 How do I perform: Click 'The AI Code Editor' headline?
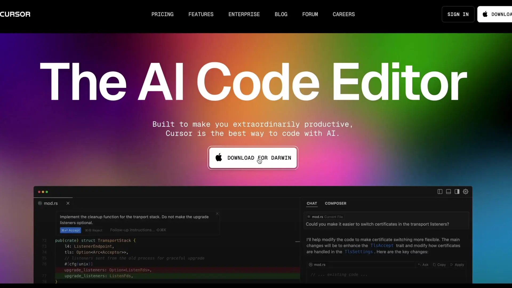(x=253, y=81)
